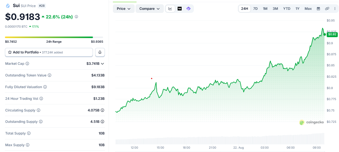Click the 12:00 time axis label
The image size is (339, 152).
[134, 148]
